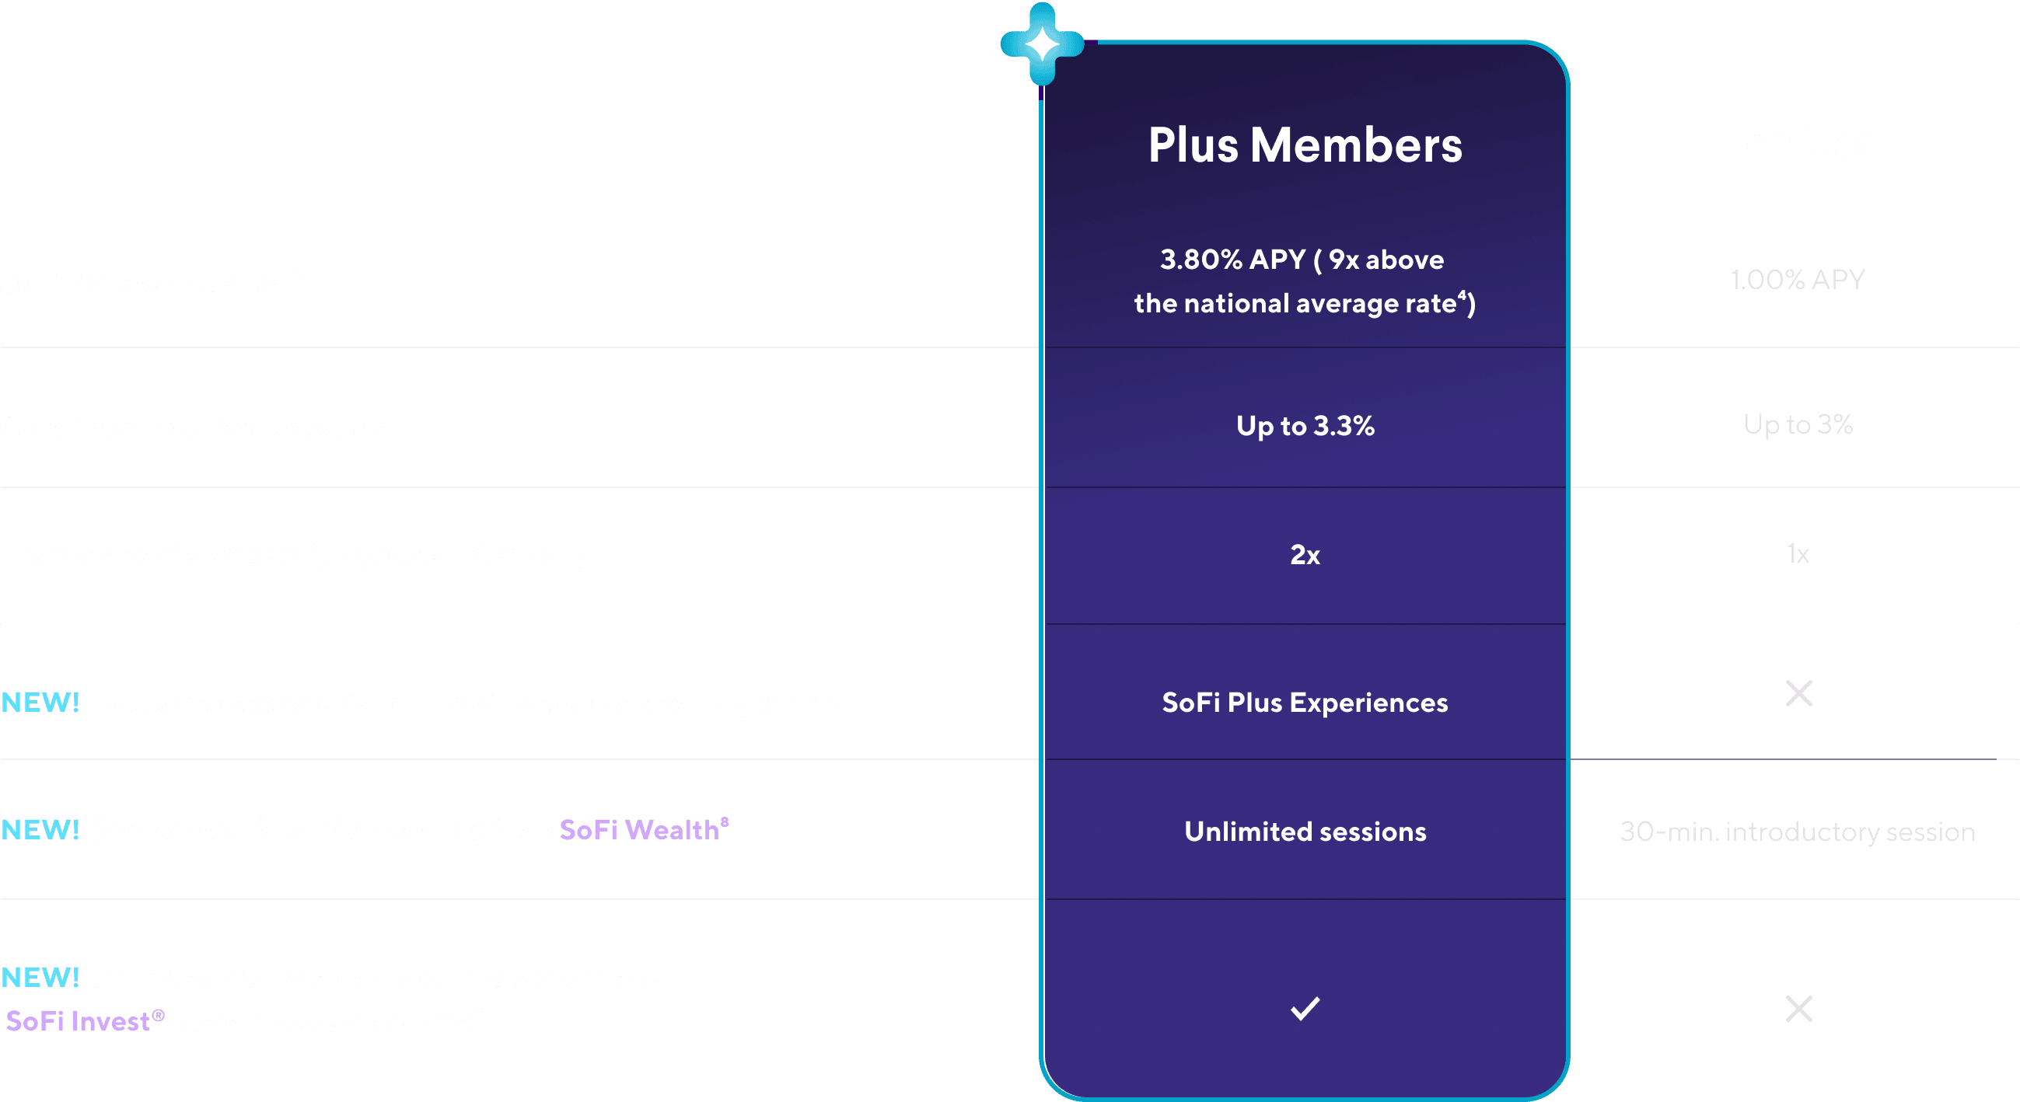The image size is (2020, 1102).
Task: Select the Plus Members column heading
Action: click(x=1305, y=145)
